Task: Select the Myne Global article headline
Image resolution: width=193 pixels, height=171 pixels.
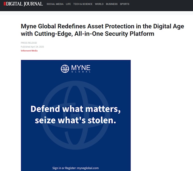Action: point(102,30)
